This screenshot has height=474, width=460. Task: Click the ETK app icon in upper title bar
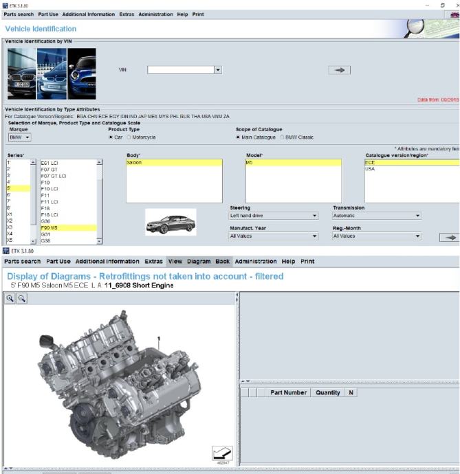5,5
